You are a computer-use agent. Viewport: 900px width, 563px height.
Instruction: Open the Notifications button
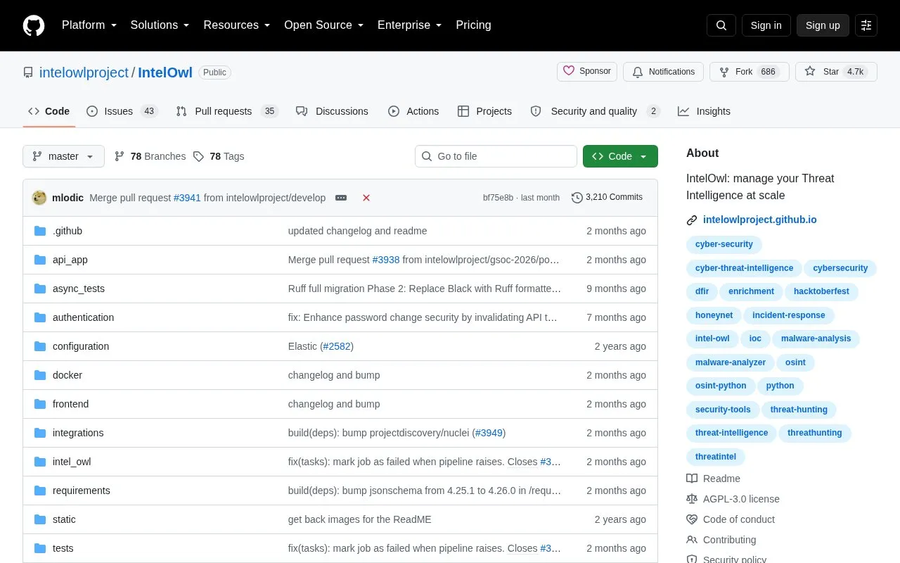[x=663, y=72]
